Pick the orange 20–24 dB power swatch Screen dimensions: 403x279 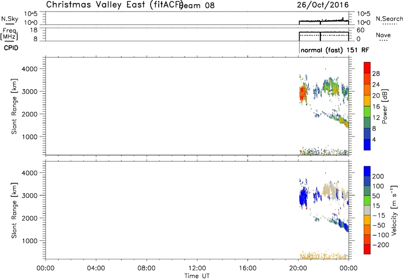[x=367, y=90]
